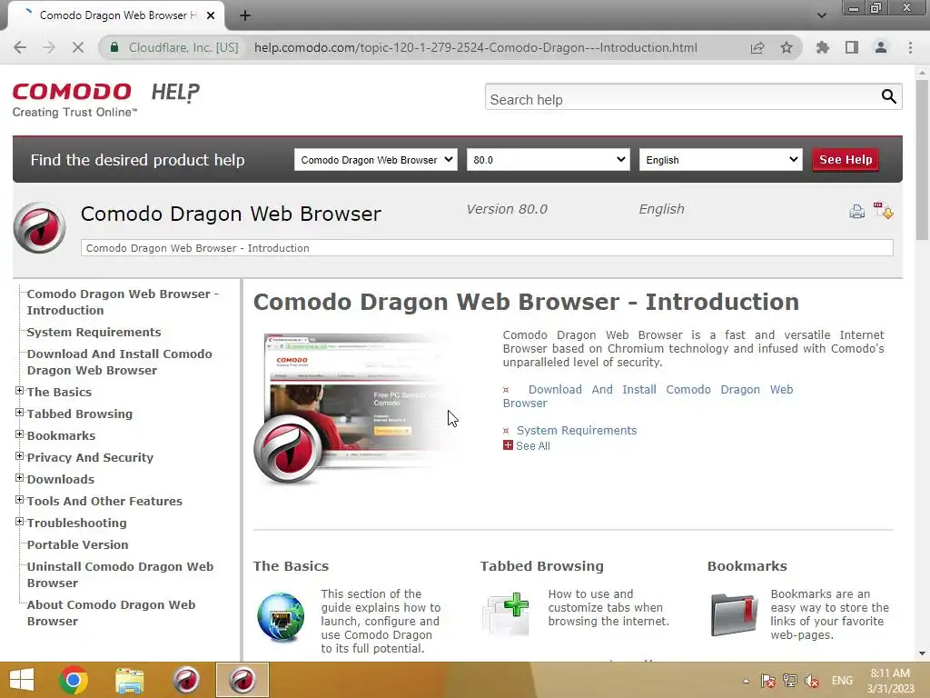The height and width of the screenshot is (698, 930).
Task: Click the share page icon in address bar
Action: click(x=757, y=47)
